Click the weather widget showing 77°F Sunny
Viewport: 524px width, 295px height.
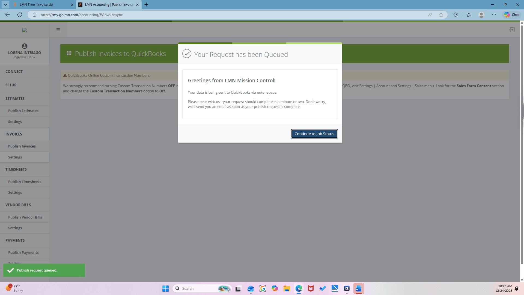tap(14, 288)
